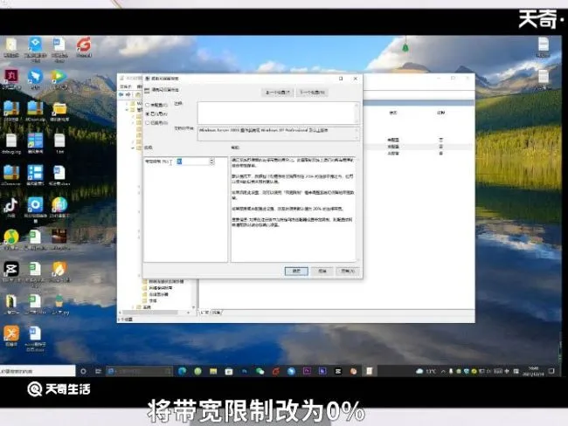The image size is (568, 426).
Task: Open the blue bird Xunlei desktop shortcut
Action: pyautogui.click(x=35, y=79)
